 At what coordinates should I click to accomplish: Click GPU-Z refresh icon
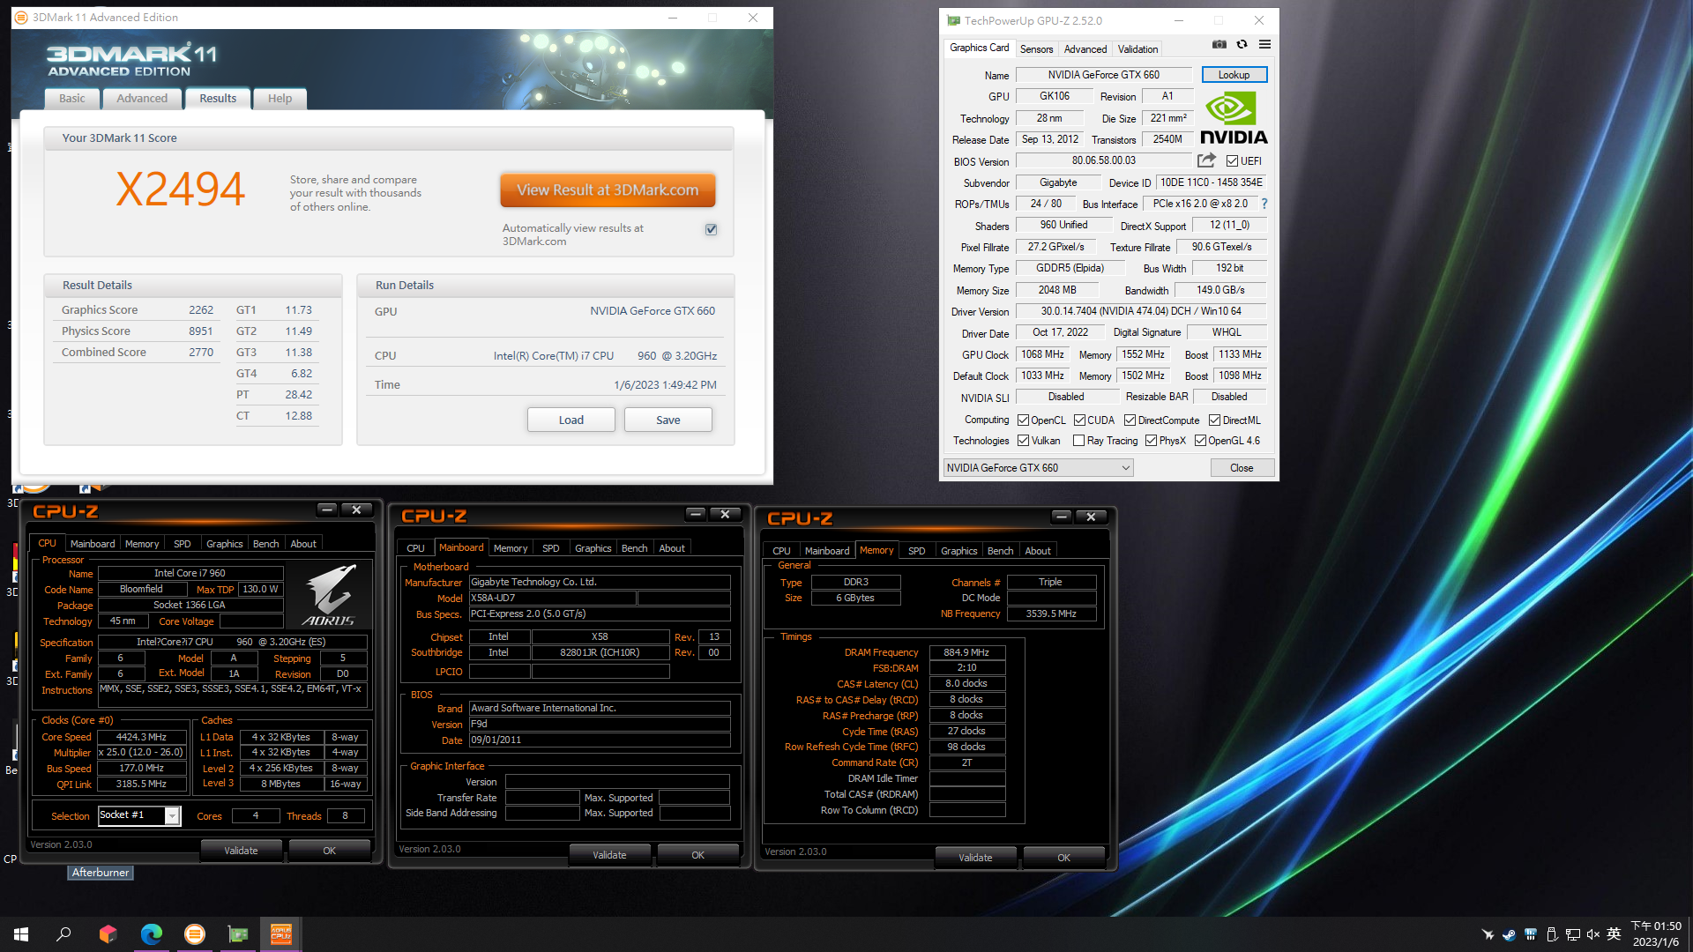point(1242,44)
